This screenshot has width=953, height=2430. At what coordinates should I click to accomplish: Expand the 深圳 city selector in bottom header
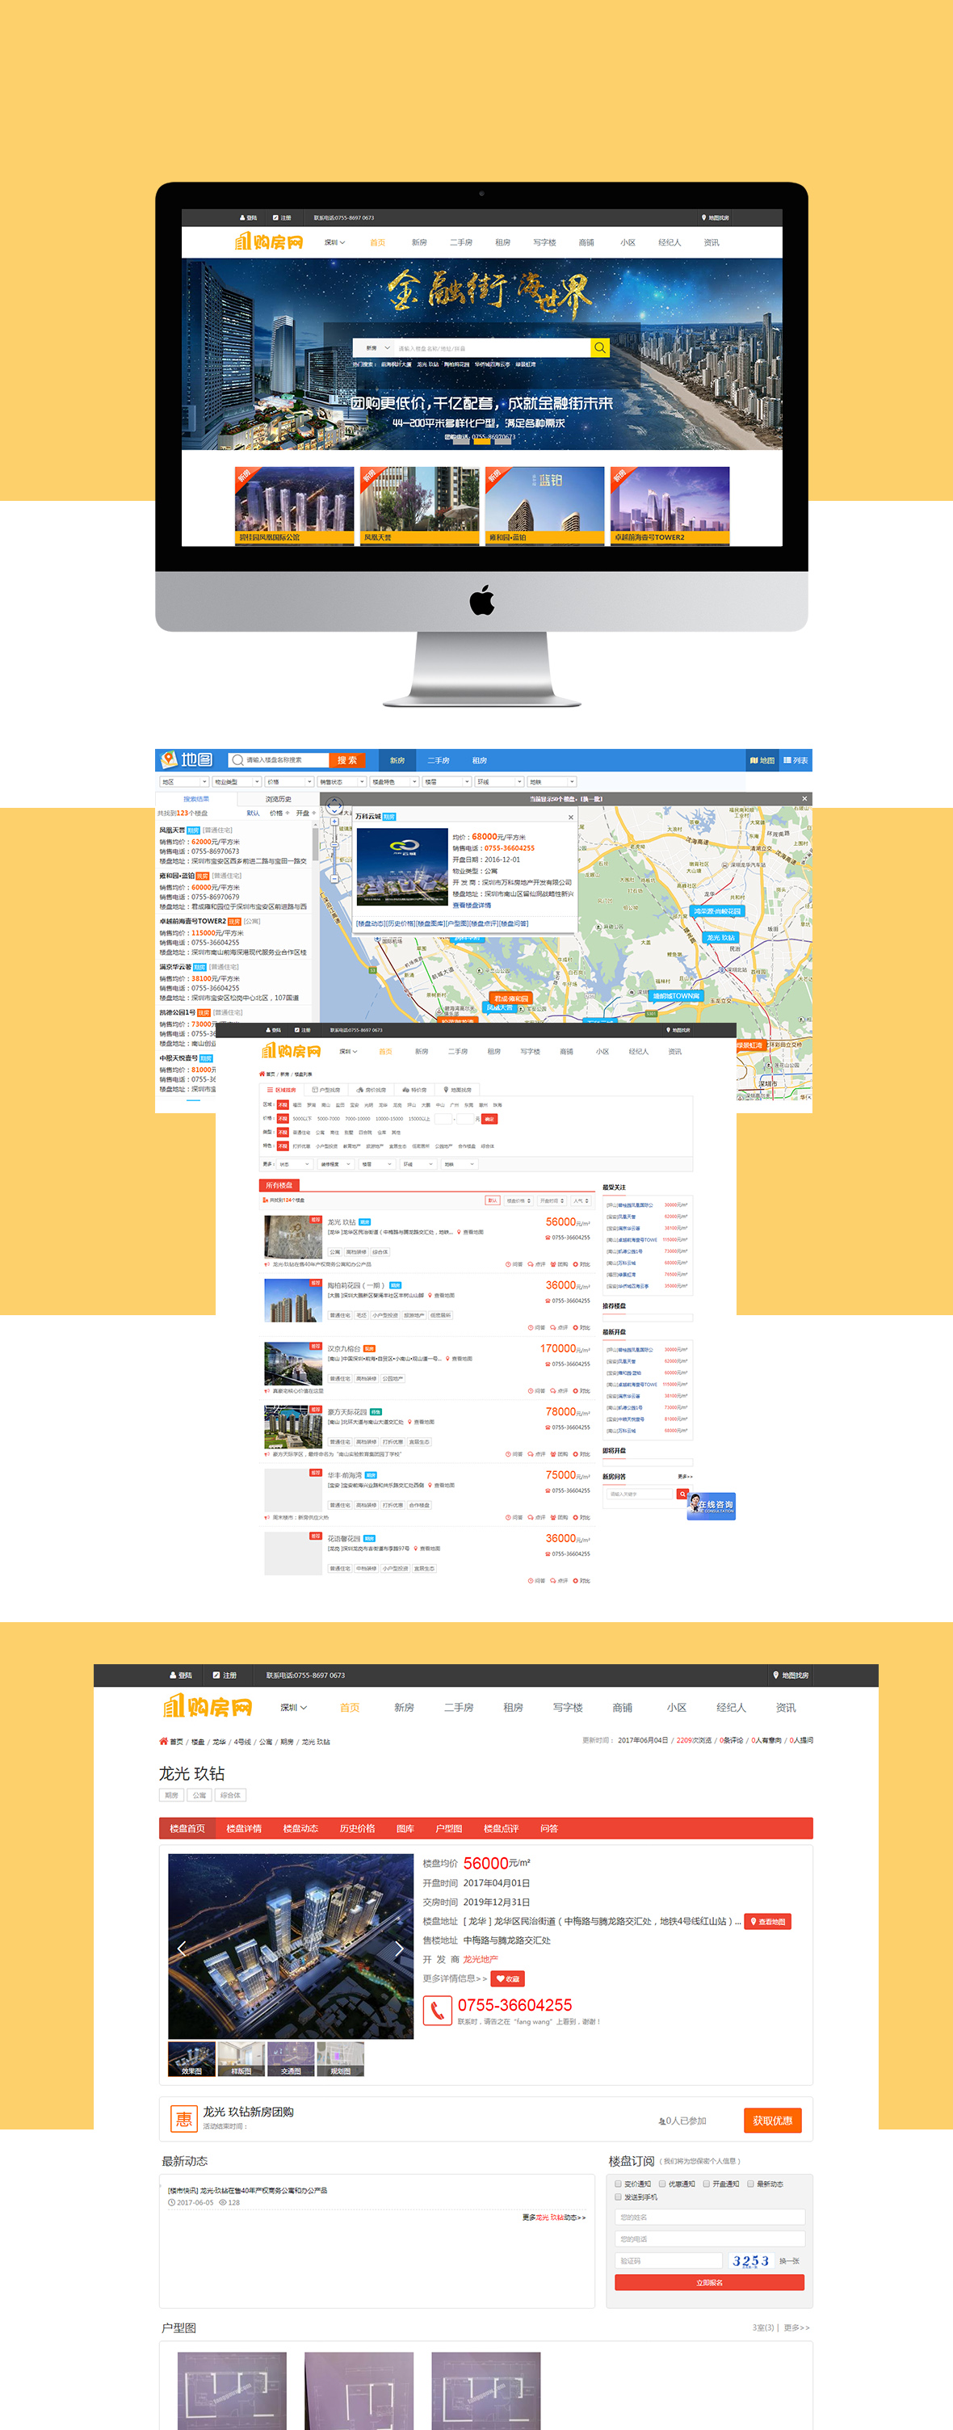pyautogui.click(x=293, y=1708)
